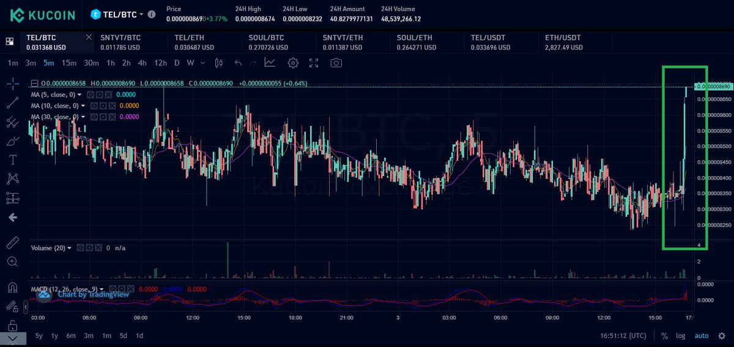
Task: Set the chart interval to 2h
Action: click(x=126, y=62)
